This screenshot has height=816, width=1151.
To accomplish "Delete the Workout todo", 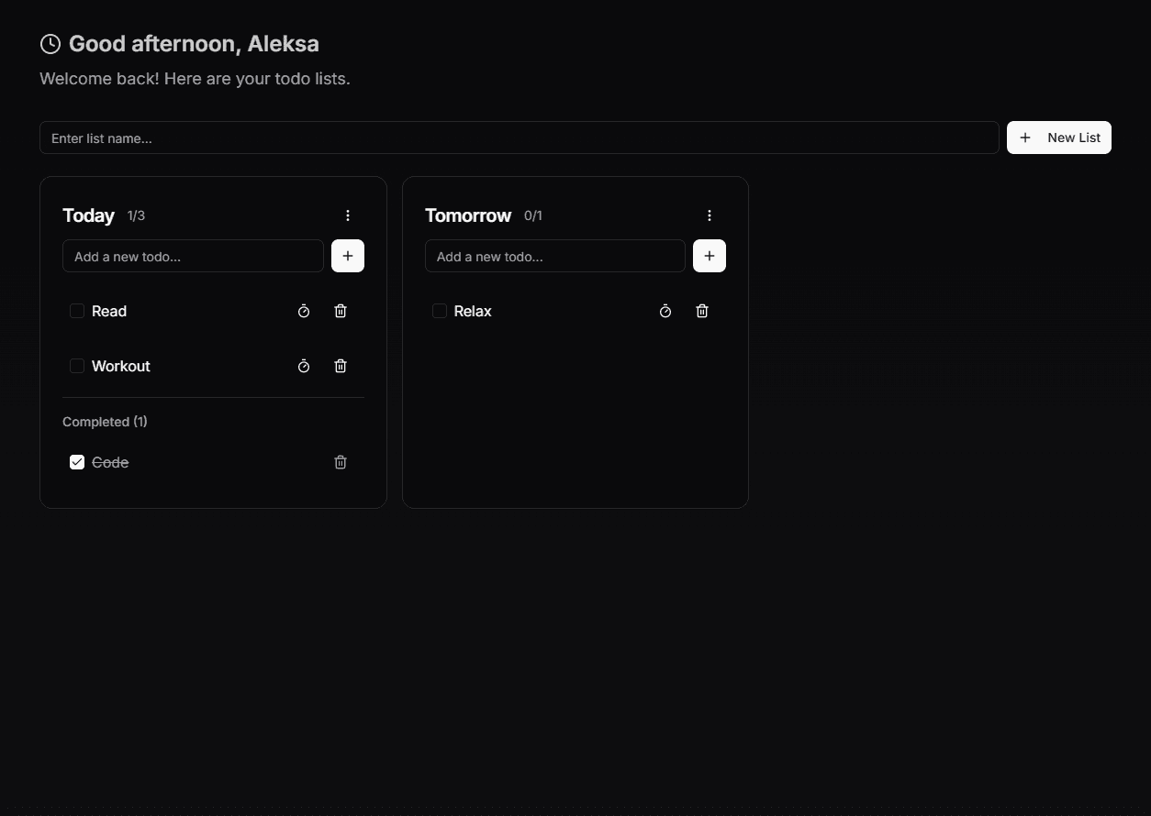I will coord(340,366).
